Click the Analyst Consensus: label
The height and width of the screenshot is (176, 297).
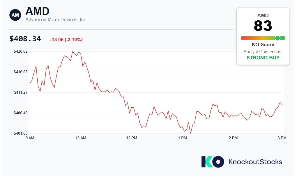[x=263, y=52]
